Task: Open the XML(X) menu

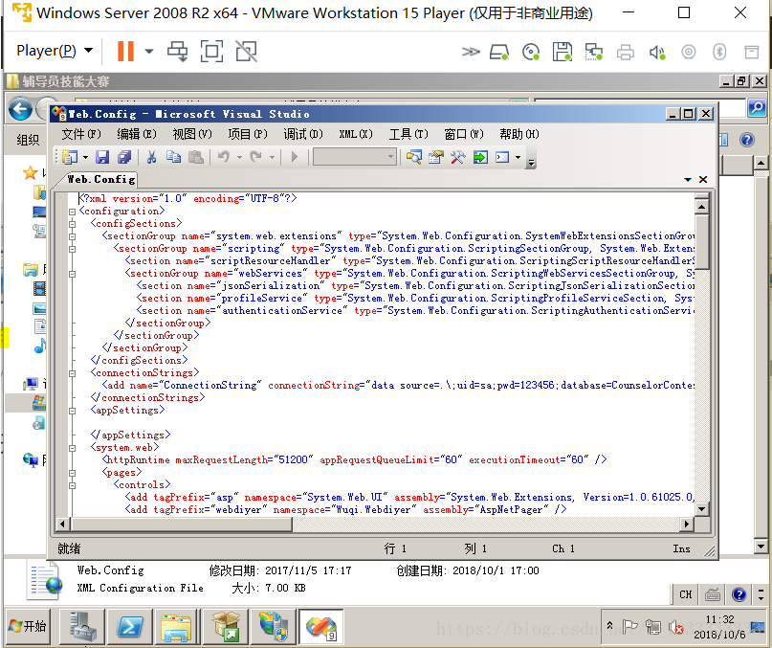Action: point(356,134)
